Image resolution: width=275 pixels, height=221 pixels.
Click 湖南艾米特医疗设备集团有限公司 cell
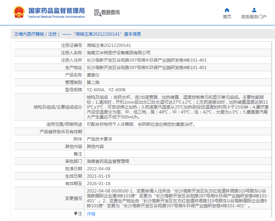tap(118, 53)
